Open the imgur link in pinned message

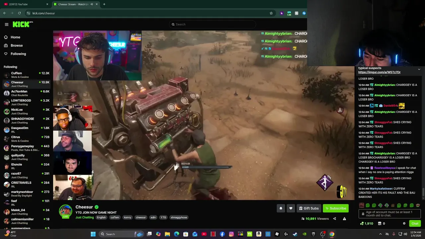pos(379,72)
